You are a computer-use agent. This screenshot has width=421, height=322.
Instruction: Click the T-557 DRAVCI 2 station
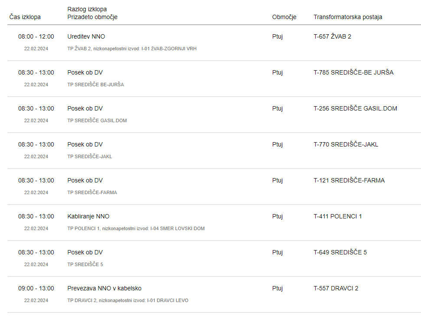pyautogui.click(x=336, y=288)
